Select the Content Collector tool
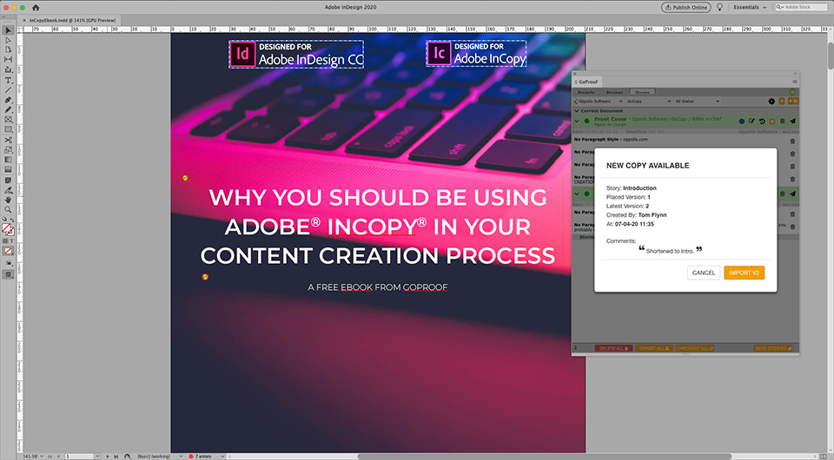Image resolution: width=834 pixels, height=460 pixels. [x=8, y=69]
